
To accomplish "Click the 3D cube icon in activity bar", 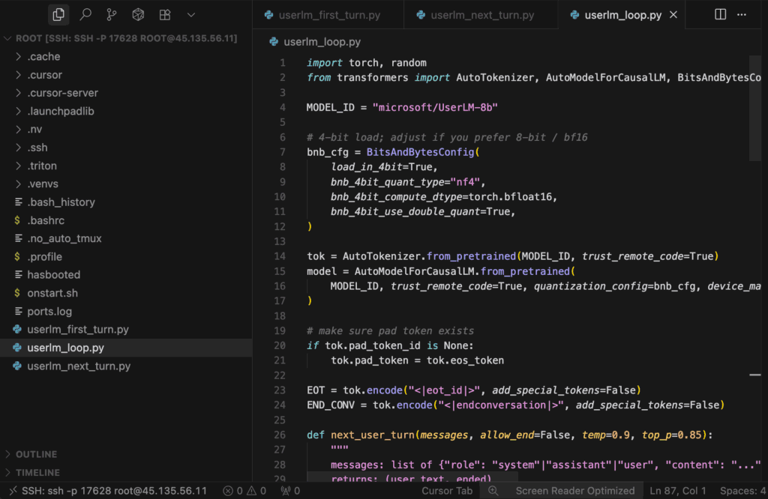I will point(138,14).
